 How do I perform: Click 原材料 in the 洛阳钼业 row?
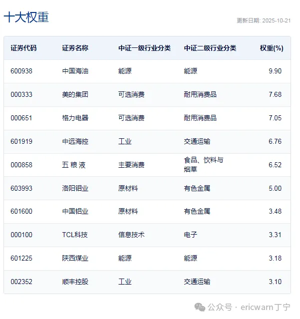(128, 188)
